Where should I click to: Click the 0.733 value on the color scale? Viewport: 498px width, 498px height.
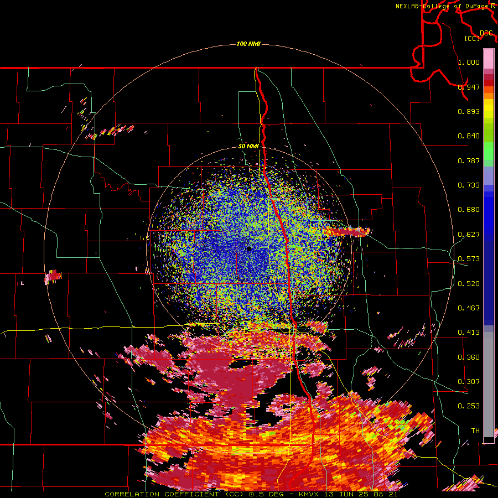coord(469,185)
